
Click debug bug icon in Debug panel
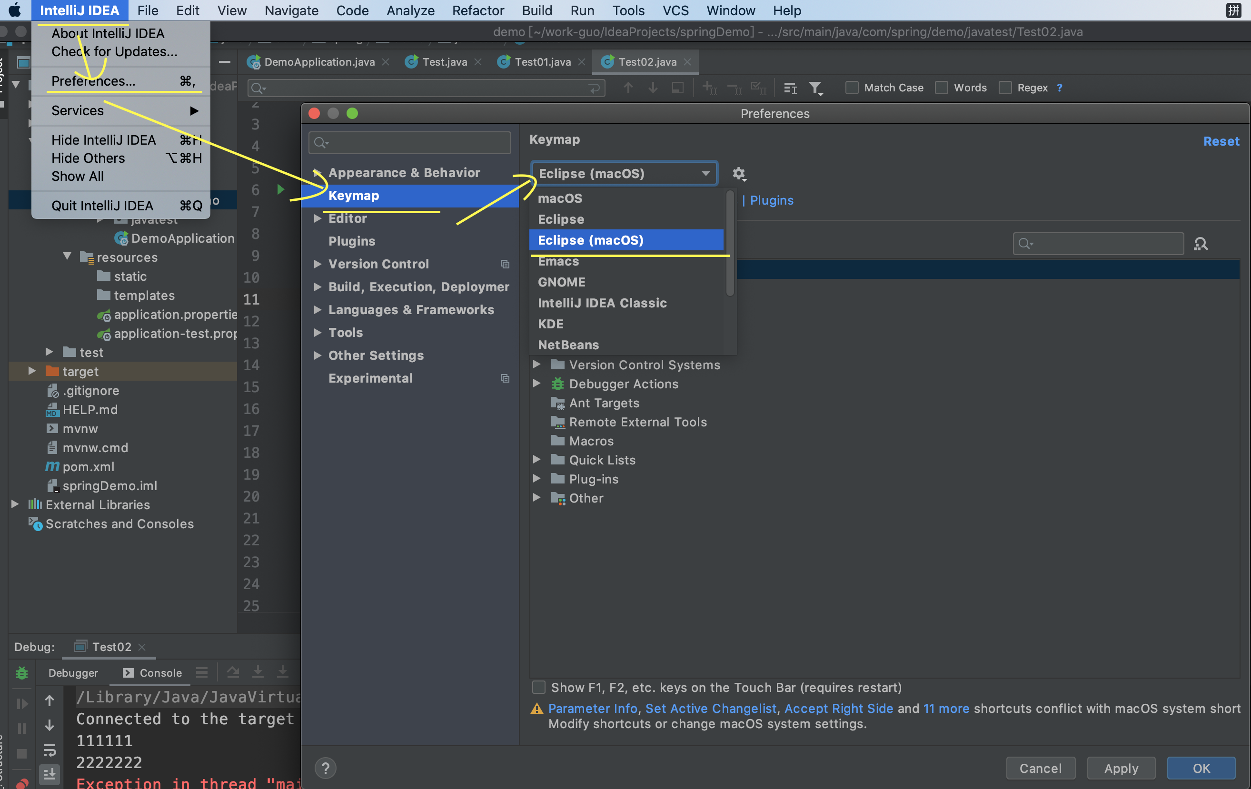click(22, 673)
